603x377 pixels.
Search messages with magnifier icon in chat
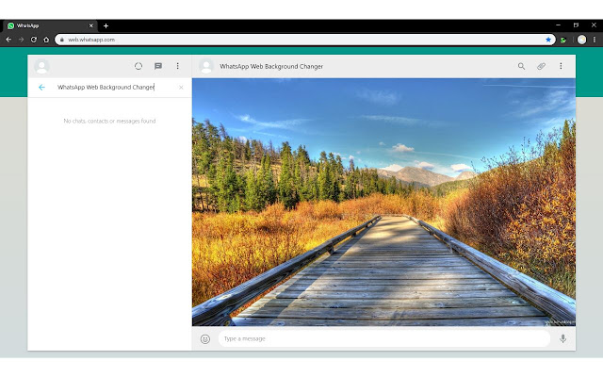click(x=521, y=66)
